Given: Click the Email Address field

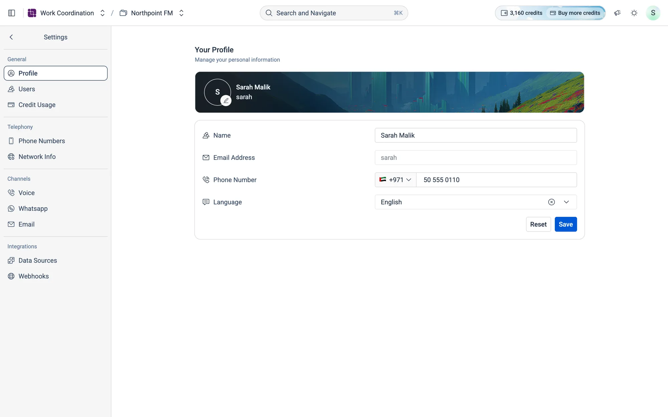Looking at the screenshot, I should tap(476, 157).
